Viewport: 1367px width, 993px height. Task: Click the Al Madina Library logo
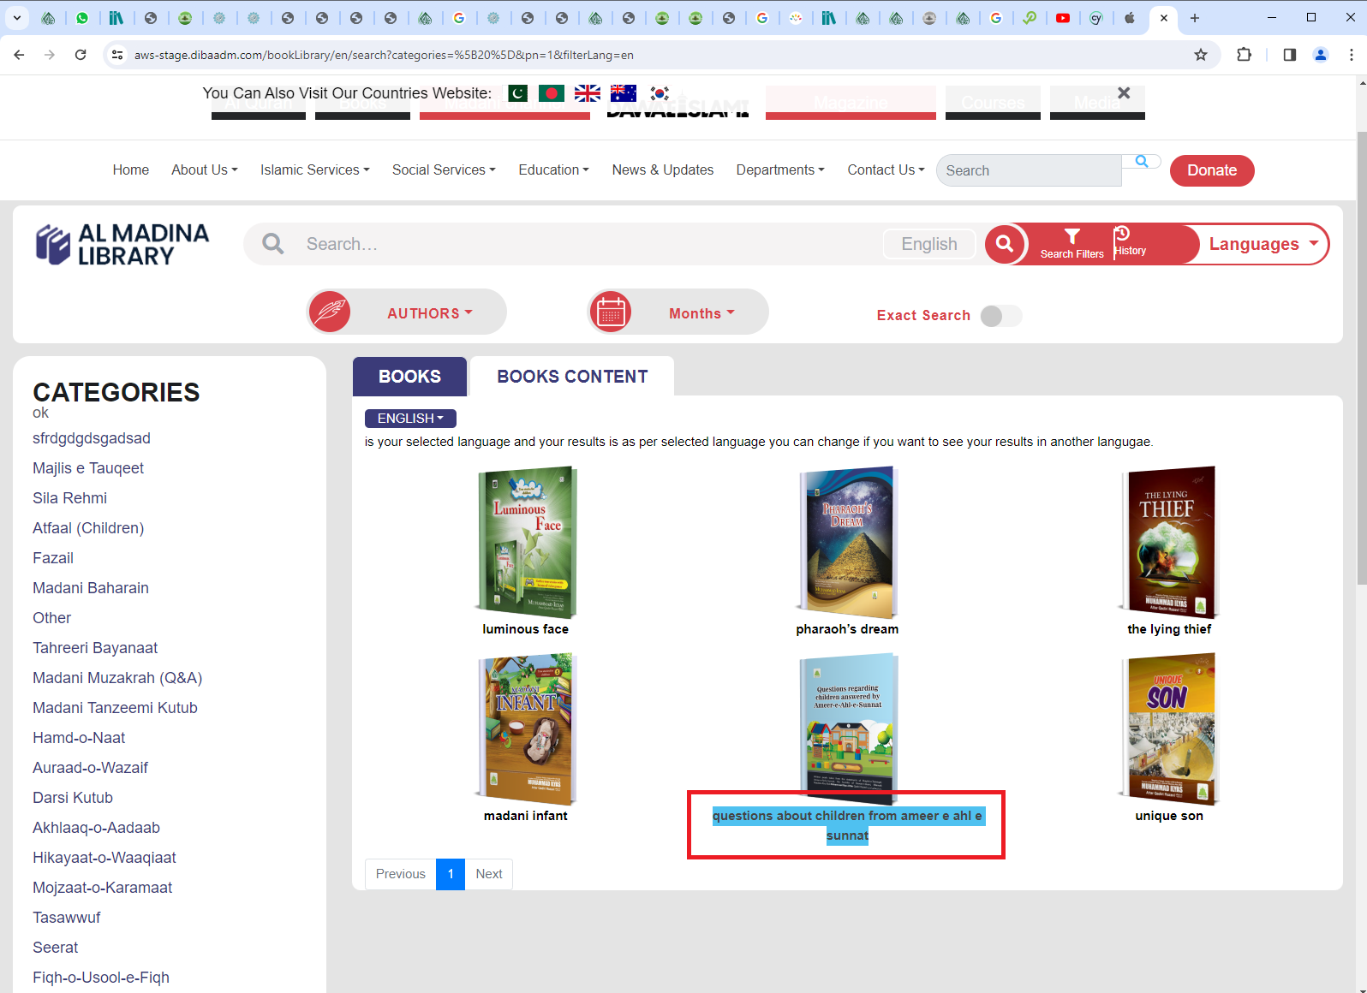tap(122, 245)
